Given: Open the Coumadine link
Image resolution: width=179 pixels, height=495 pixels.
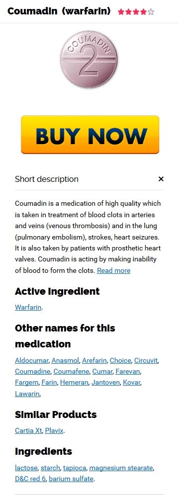Looking at the screenshot, I should [x=32, y=371].
